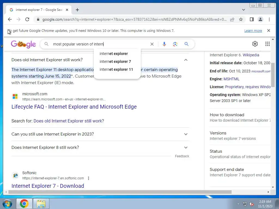Open the Windows Start menu
279x209 pixels.
(x=7, y=204)
